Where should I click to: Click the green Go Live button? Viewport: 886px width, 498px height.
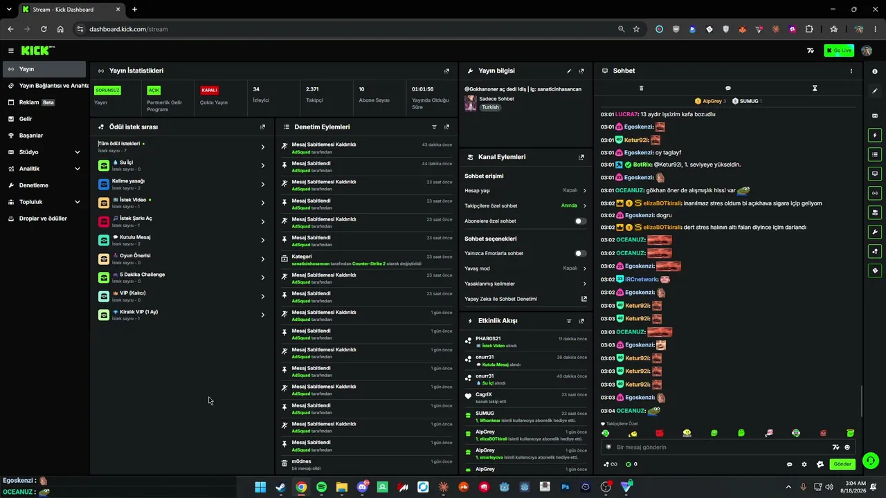point(839,50)
